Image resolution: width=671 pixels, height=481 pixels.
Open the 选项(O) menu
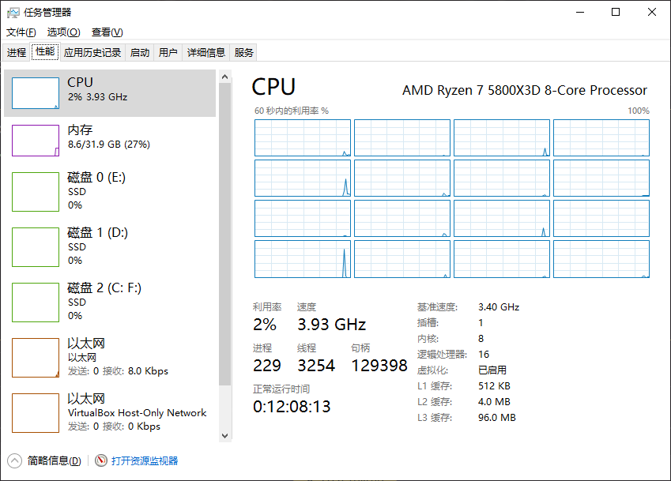[63, 32]
